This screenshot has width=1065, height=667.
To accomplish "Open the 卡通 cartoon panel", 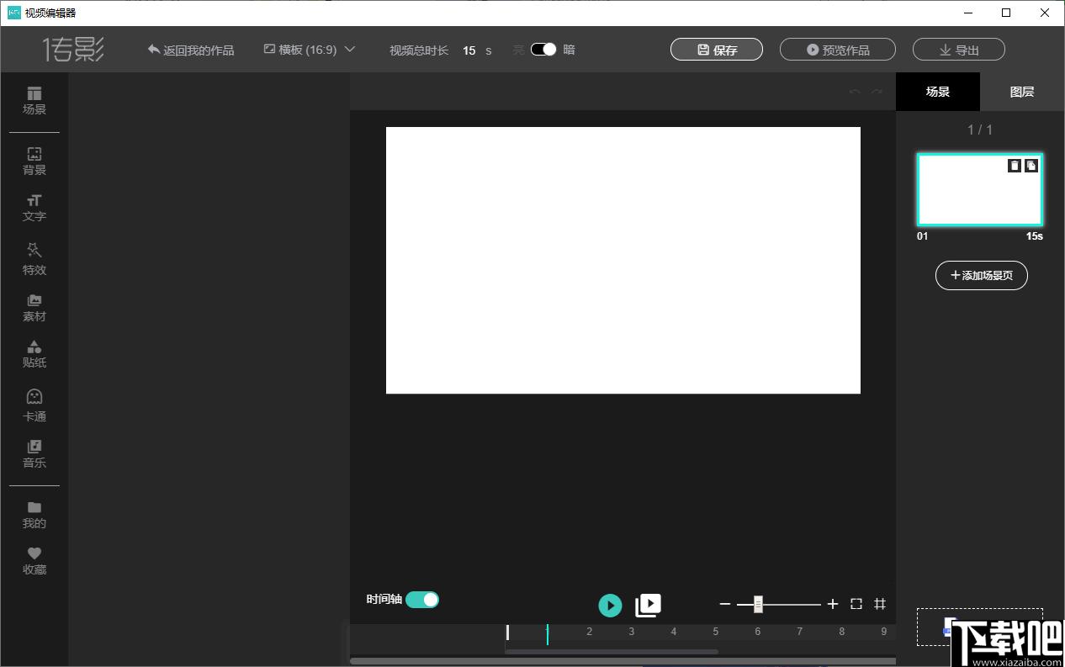I will pos(34,405).
